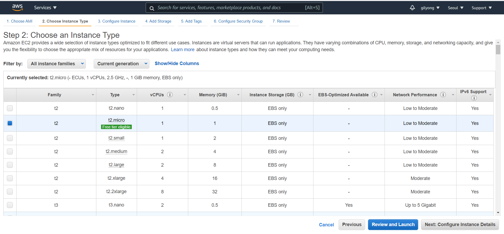Open Memory (GiB) column sort arrow
This screenshot has width=504, height=234.
pos(238,95)
